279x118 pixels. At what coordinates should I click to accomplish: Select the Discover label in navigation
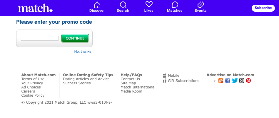(x=97, y=11)
